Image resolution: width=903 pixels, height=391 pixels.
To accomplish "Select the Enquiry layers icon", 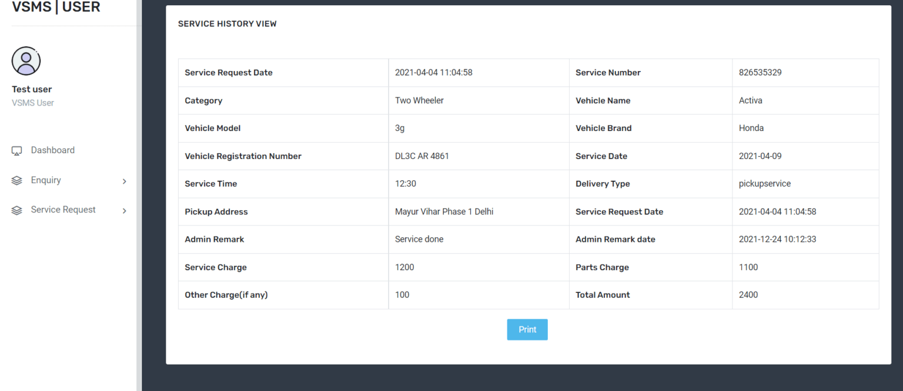I will (16, 180).
